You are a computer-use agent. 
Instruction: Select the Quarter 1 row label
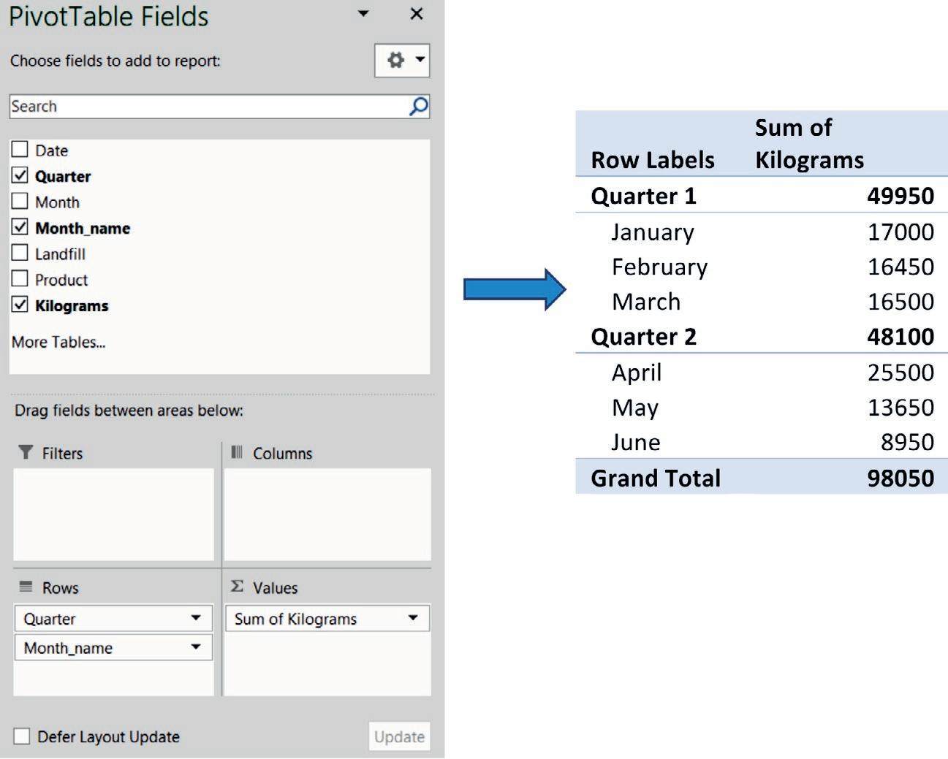[644, 196]
